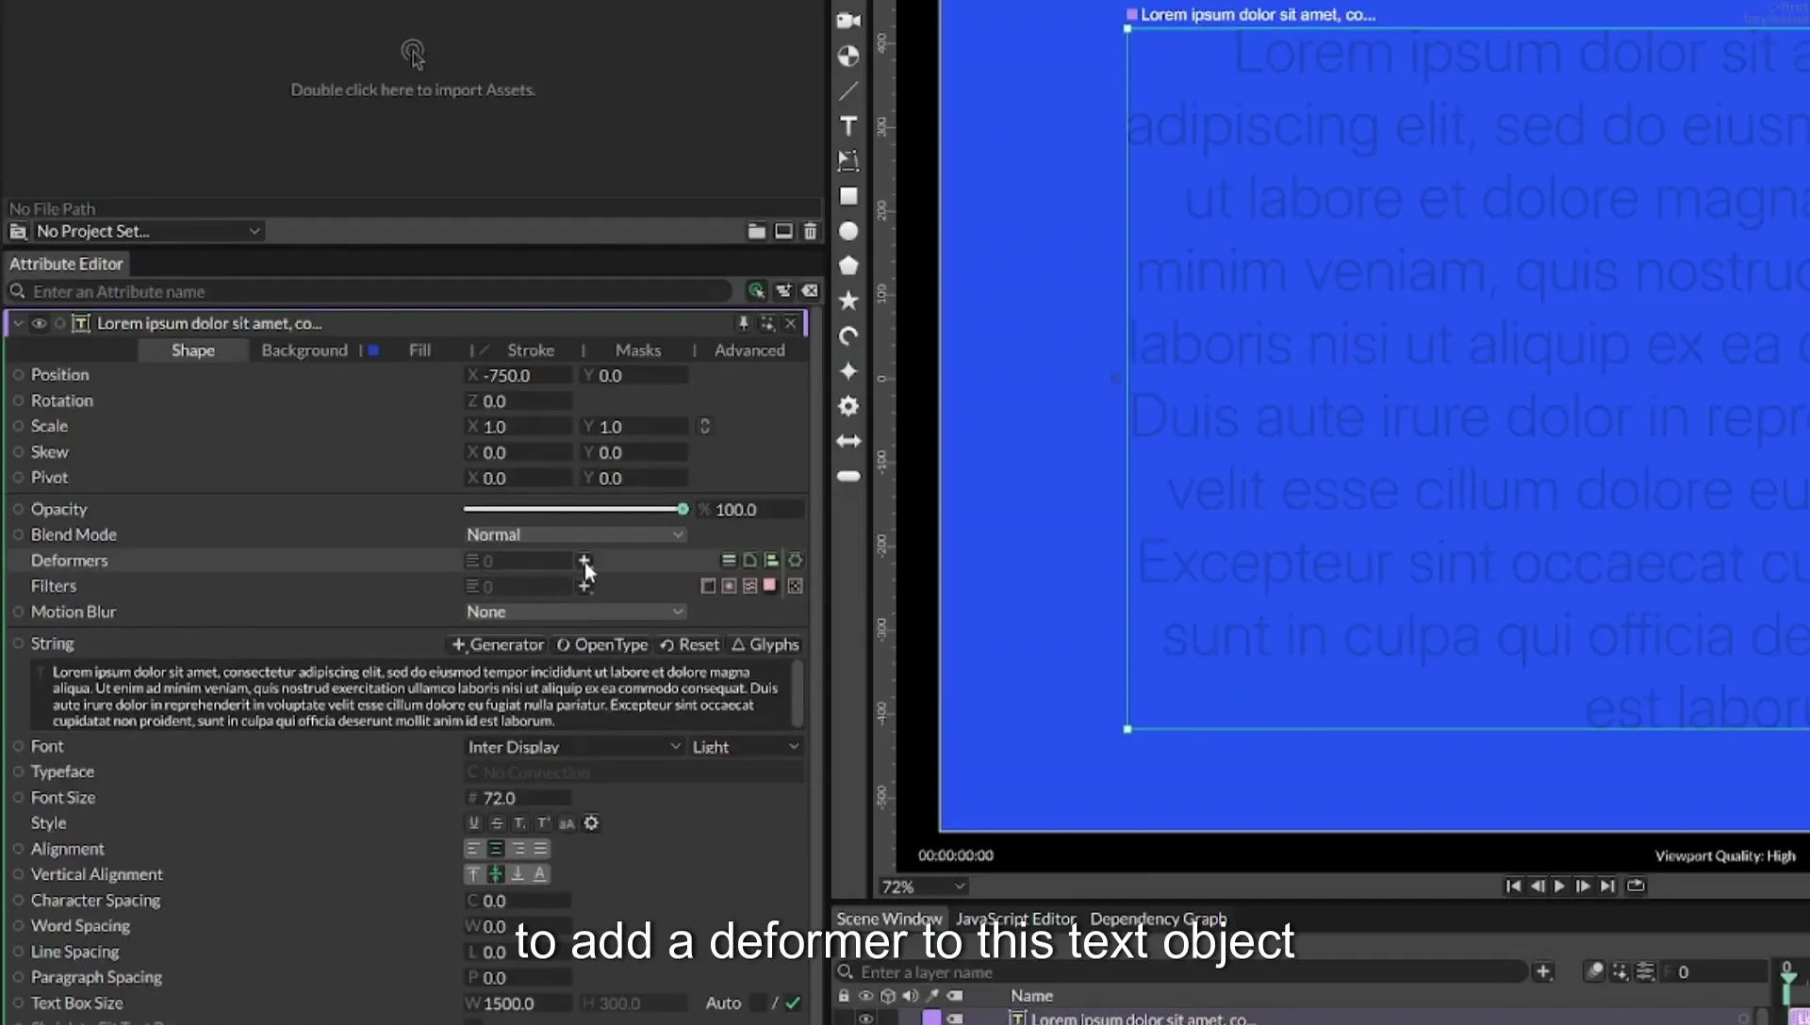Play the animation

(1559, 886)
